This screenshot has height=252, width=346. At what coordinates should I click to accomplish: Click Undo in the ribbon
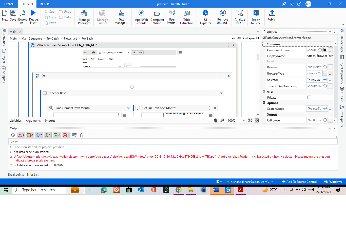[65, 12]
